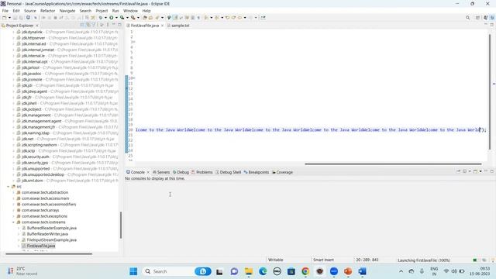
Task: Click the editor horizontal scrollbar
Action: tap(393, 164)
